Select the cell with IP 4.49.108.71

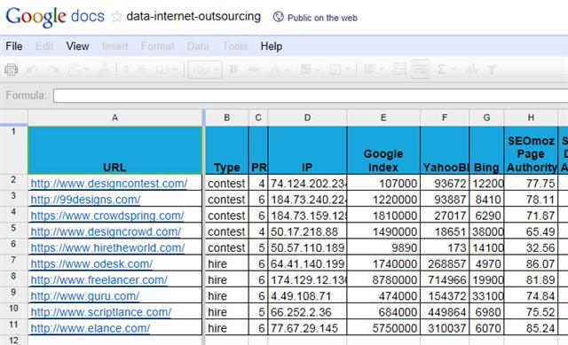[x=307, y=295]
